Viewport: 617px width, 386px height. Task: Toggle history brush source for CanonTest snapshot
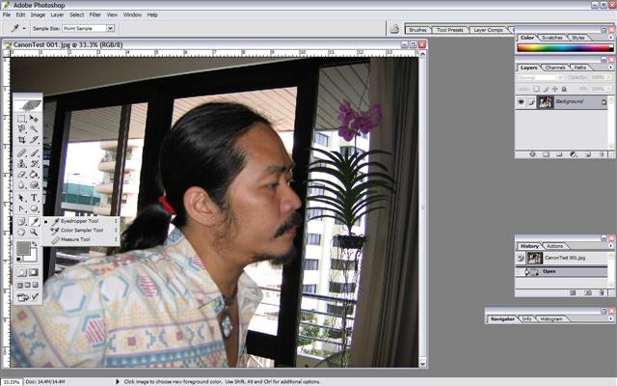click(521, 259)
